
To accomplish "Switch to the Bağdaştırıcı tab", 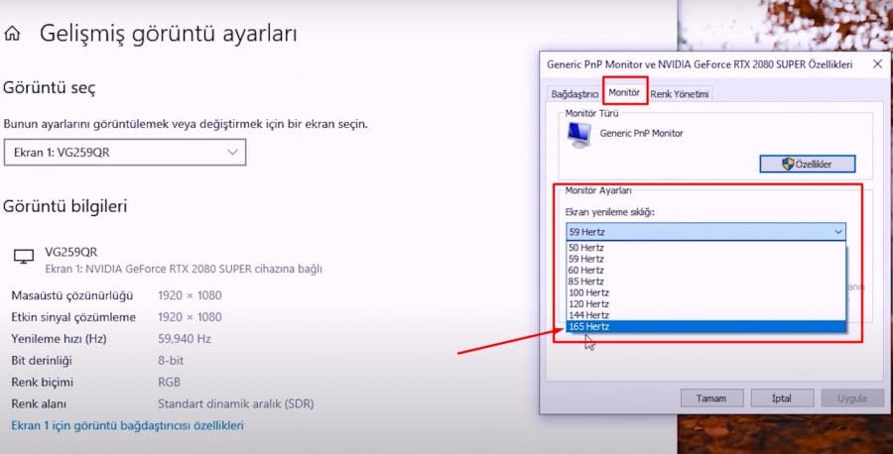I will click(x=574, y=94).
